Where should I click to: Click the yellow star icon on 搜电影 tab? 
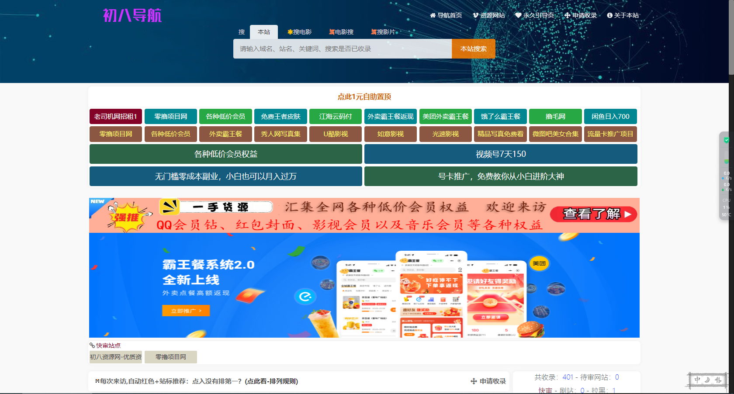[290, 31]
